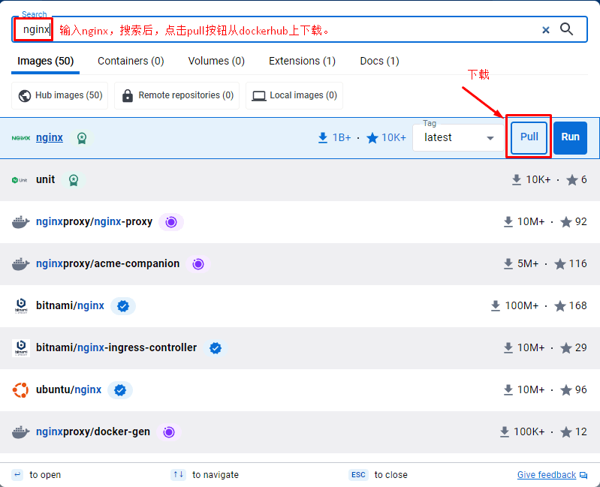
Task: Click verified publisher badge beside ubuntu/nginx
Action: coord(120,390)
